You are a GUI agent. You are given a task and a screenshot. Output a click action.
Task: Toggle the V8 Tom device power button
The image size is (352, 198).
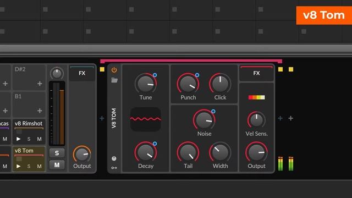114,70
